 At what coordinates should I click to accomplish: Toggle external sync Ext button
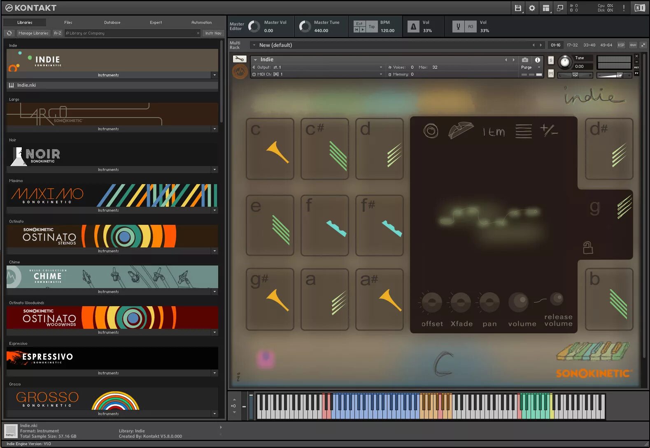(359, 23)
